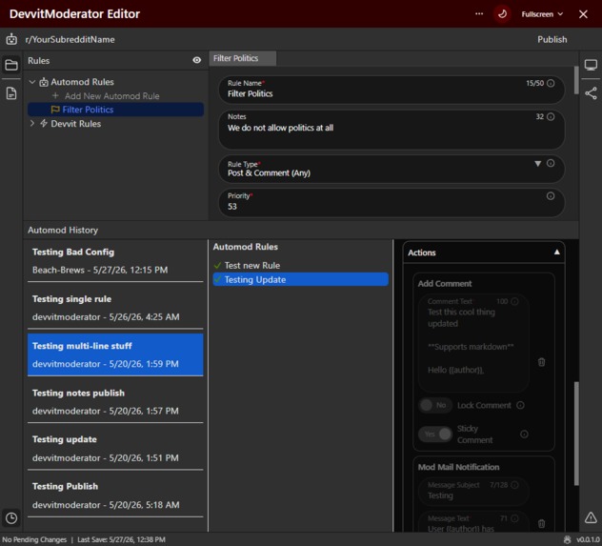602x546 pixels.
Task: Open the Rules folder sidebar panel
Action: pos(11,65)
